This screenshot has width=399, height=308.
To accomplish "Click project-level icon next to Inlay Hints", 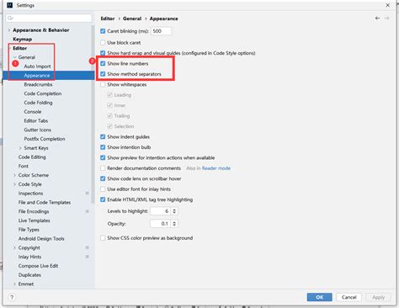I will click(x=88, y=257).
